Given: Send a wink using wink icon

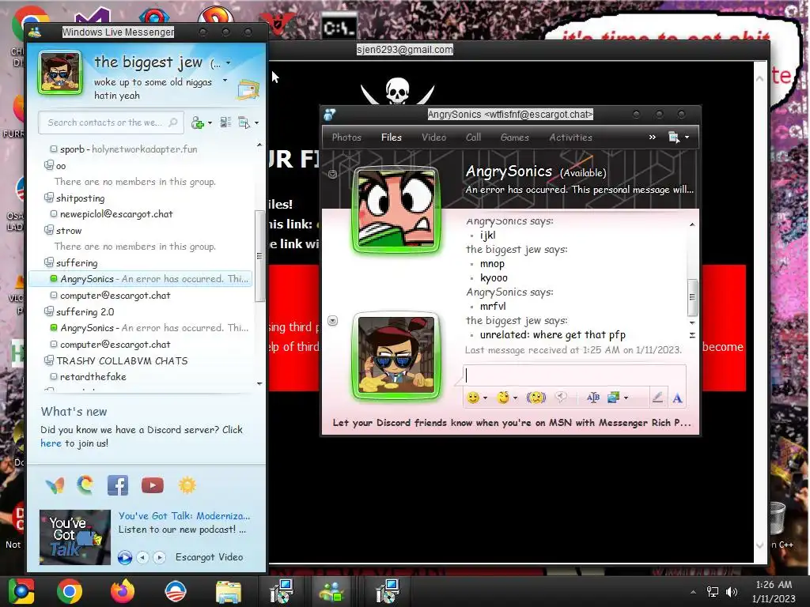Looking at the screenshot, I should (x=502, y=398).
